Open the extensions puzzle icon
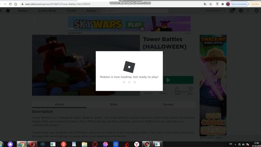Image resolution: width=261 pixels, height=147 pixels. [223, 4]
